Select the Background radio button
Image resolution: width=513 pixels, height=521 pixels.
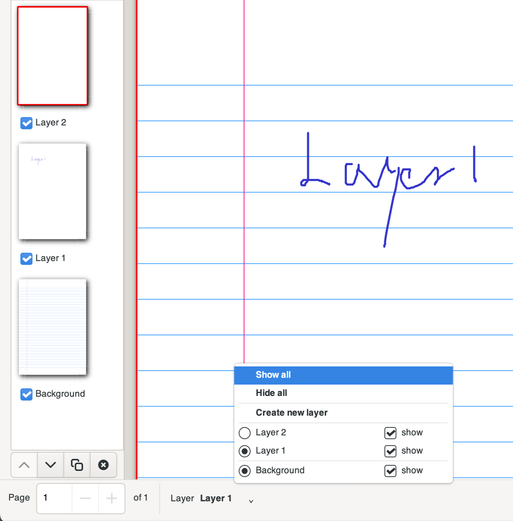245,471
